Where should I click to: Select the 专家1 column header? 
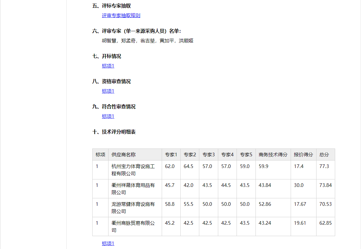coord(171,155)
